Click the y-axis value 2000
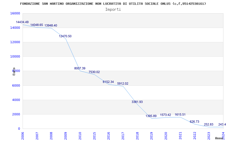Viewport: 226px width, 141px height. [x=16, y=114]
